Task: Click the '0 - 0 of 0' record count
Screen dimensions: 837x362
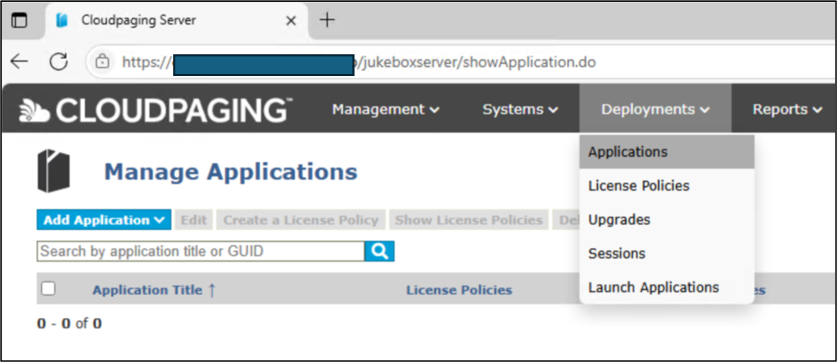Action: (69, 323)
